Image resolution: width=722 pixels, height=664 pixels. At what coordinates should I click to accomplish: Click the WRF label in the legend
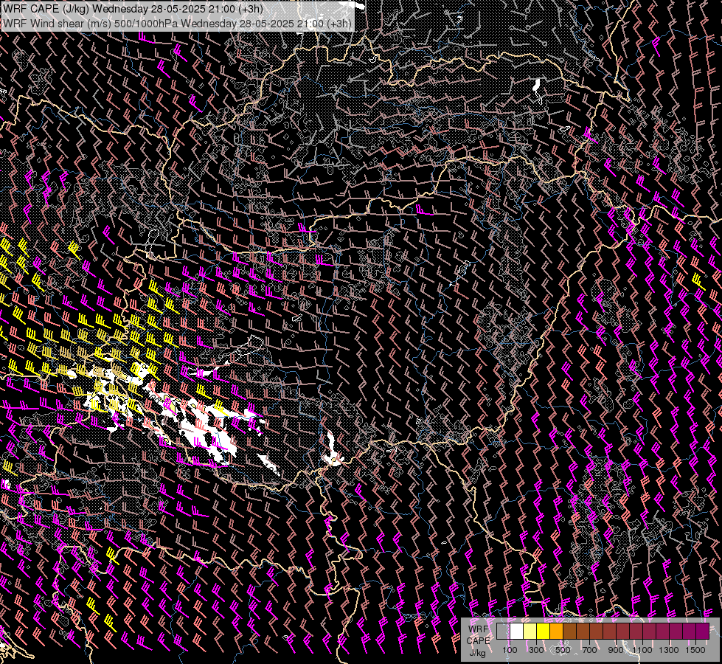point(478,629)
